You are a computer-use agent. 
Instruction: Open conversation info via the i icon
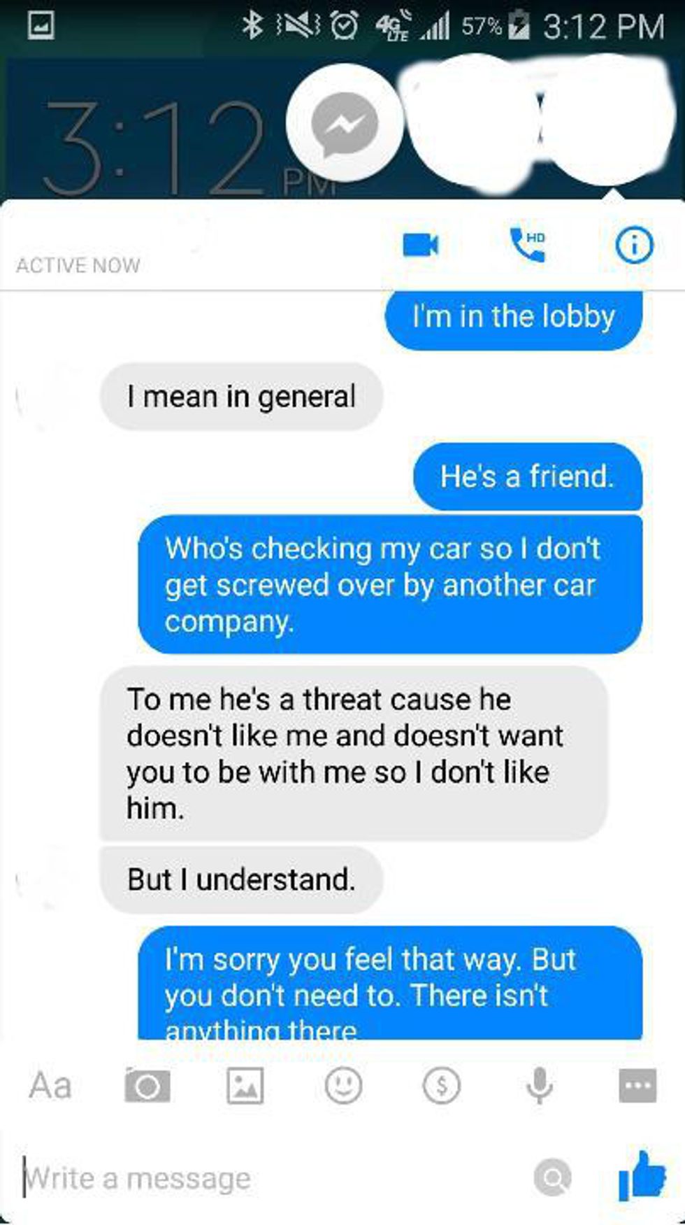point(634,245)
